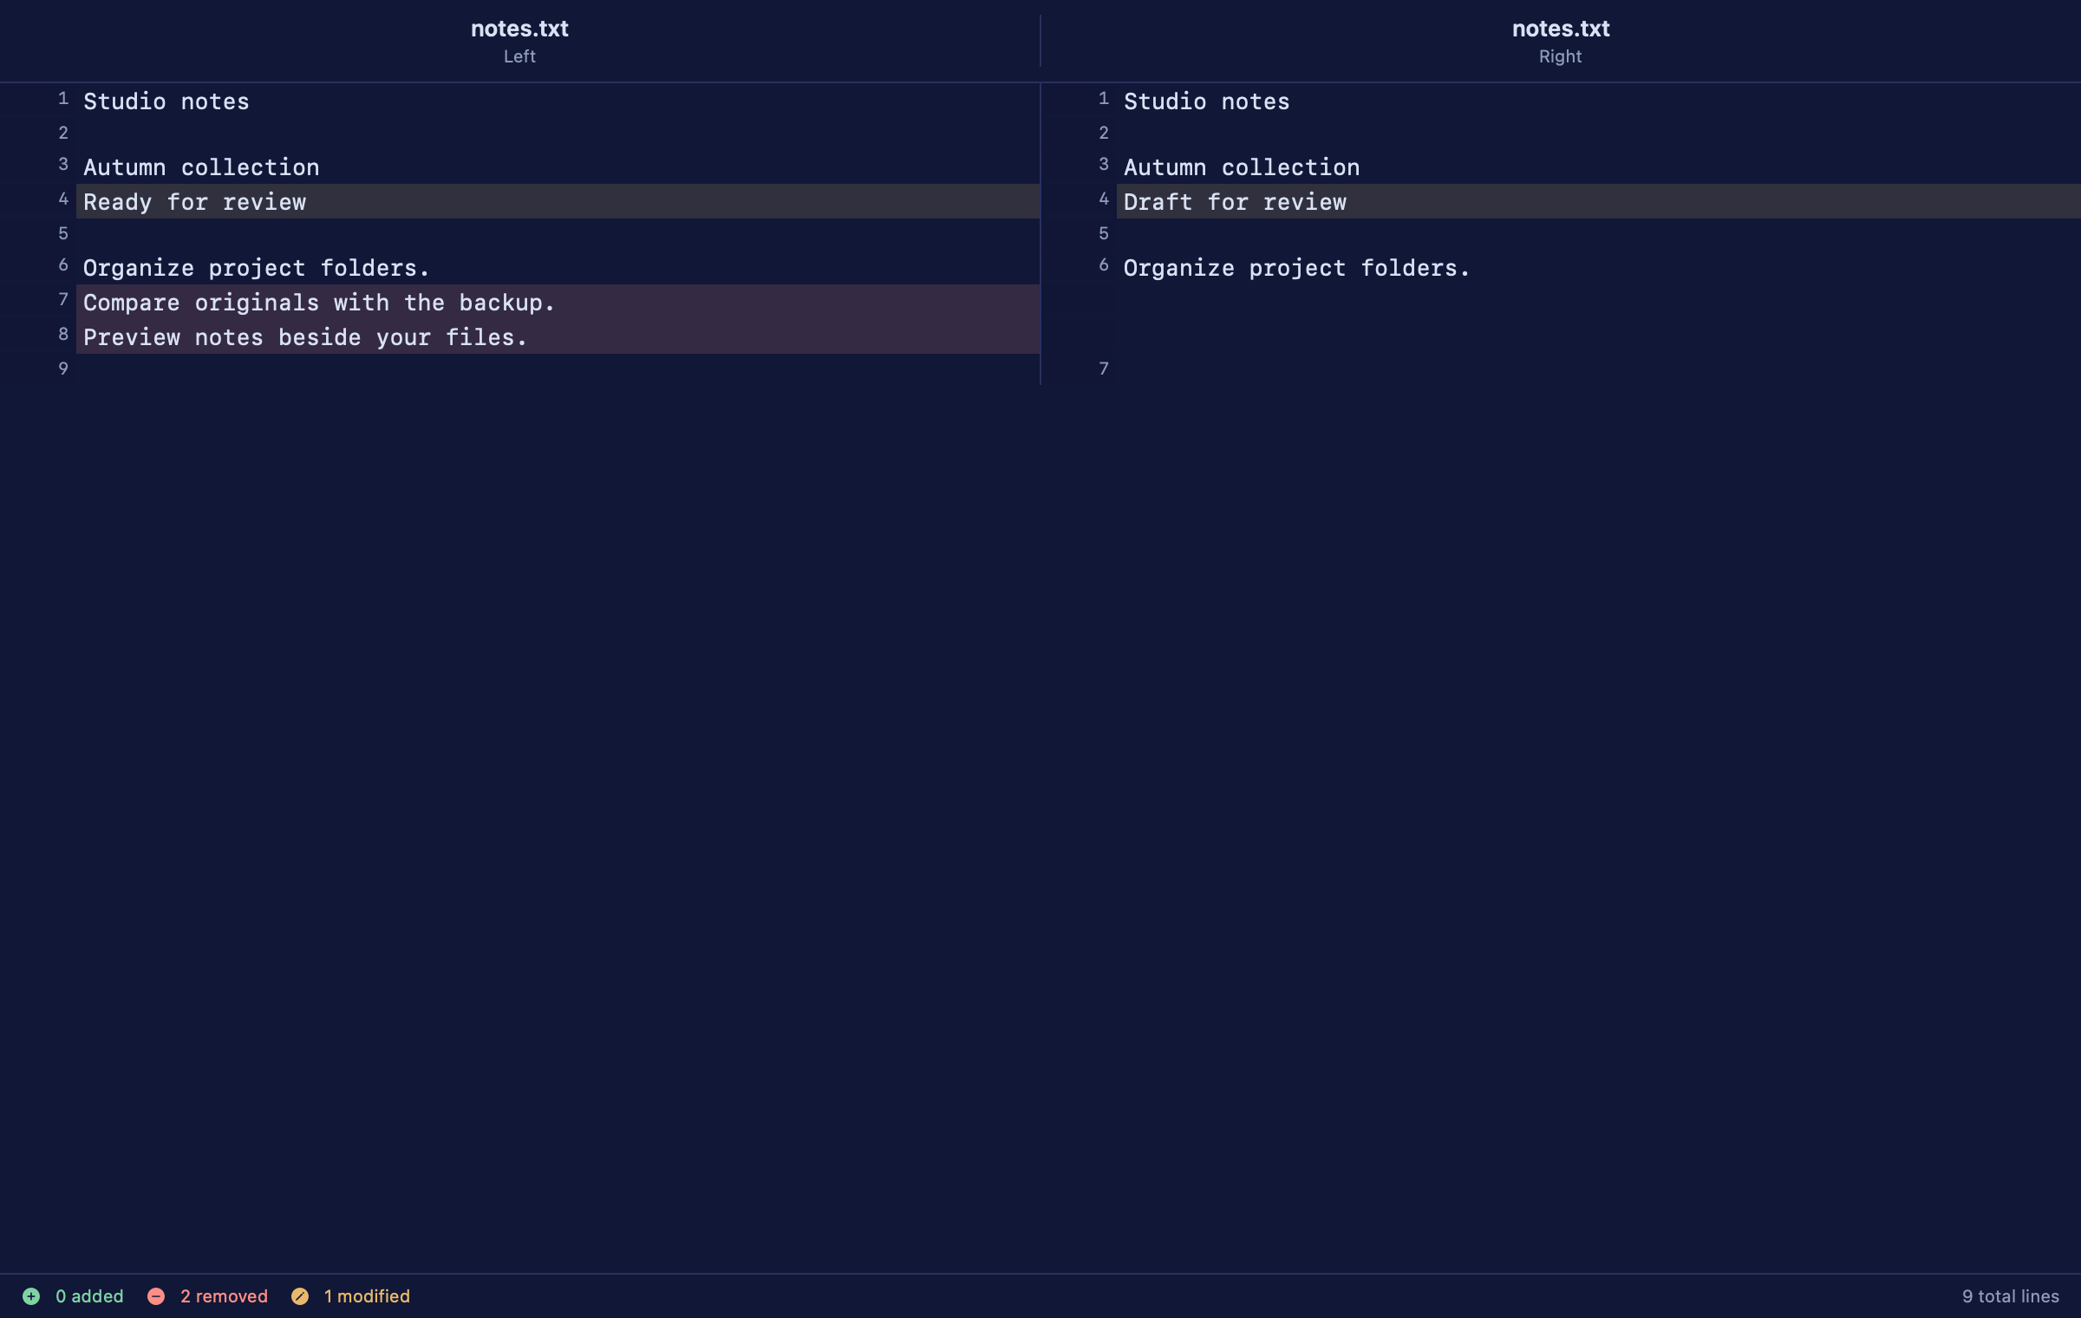The width and height of the screenshot is (2081, 1318).
Task: Click the 'Left' pane label
Action: 519,56
